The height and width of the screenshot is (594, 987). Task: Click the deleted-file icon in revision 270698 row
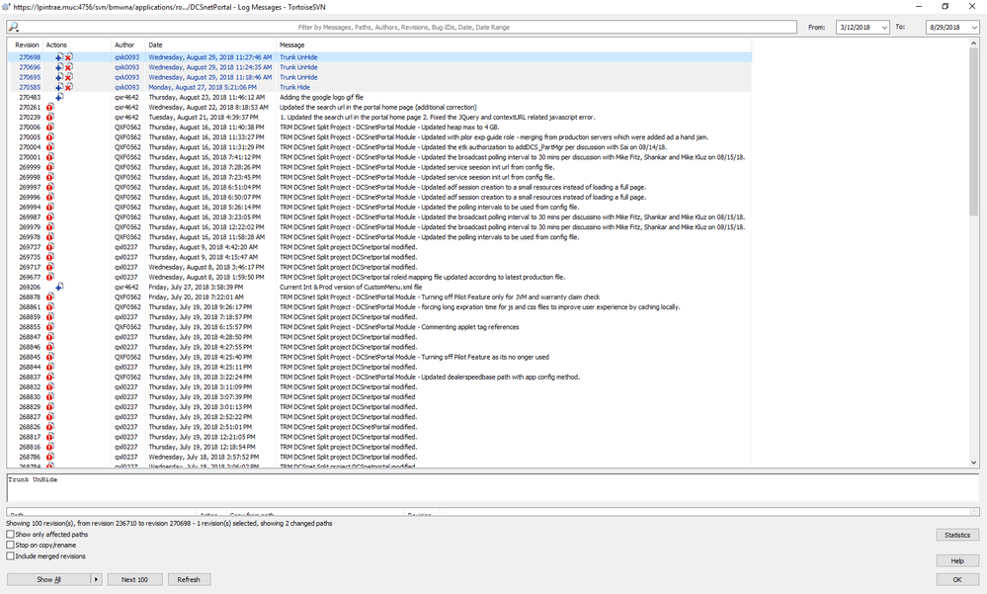tap(68, 57)
